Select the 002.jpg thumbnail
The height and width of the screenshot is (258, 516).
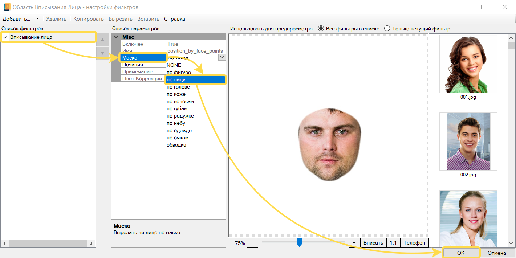[468, 142]
